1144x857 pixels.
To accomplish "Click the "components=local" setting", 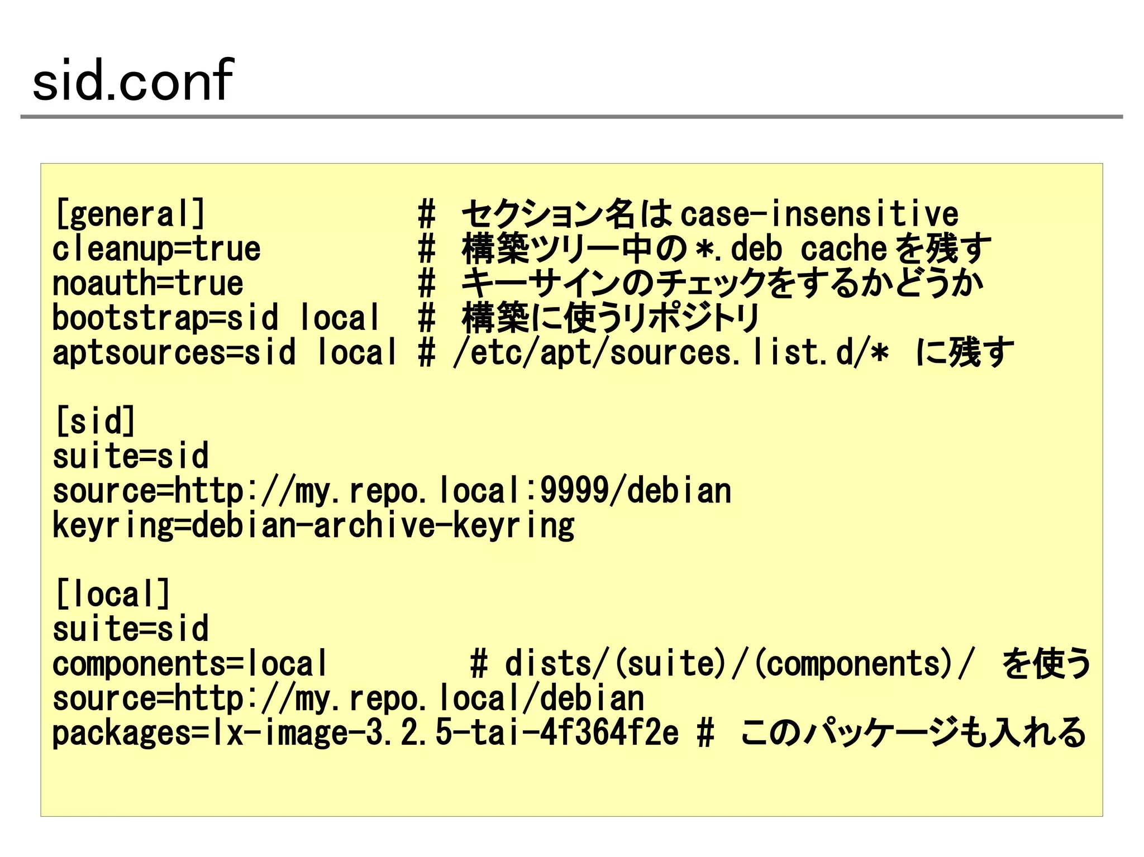I will tap(189, 664).
